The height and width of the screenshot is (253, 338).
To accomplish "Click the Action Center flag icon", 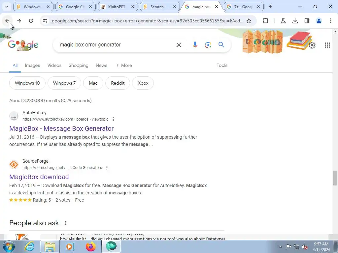I will pos(288,247).
